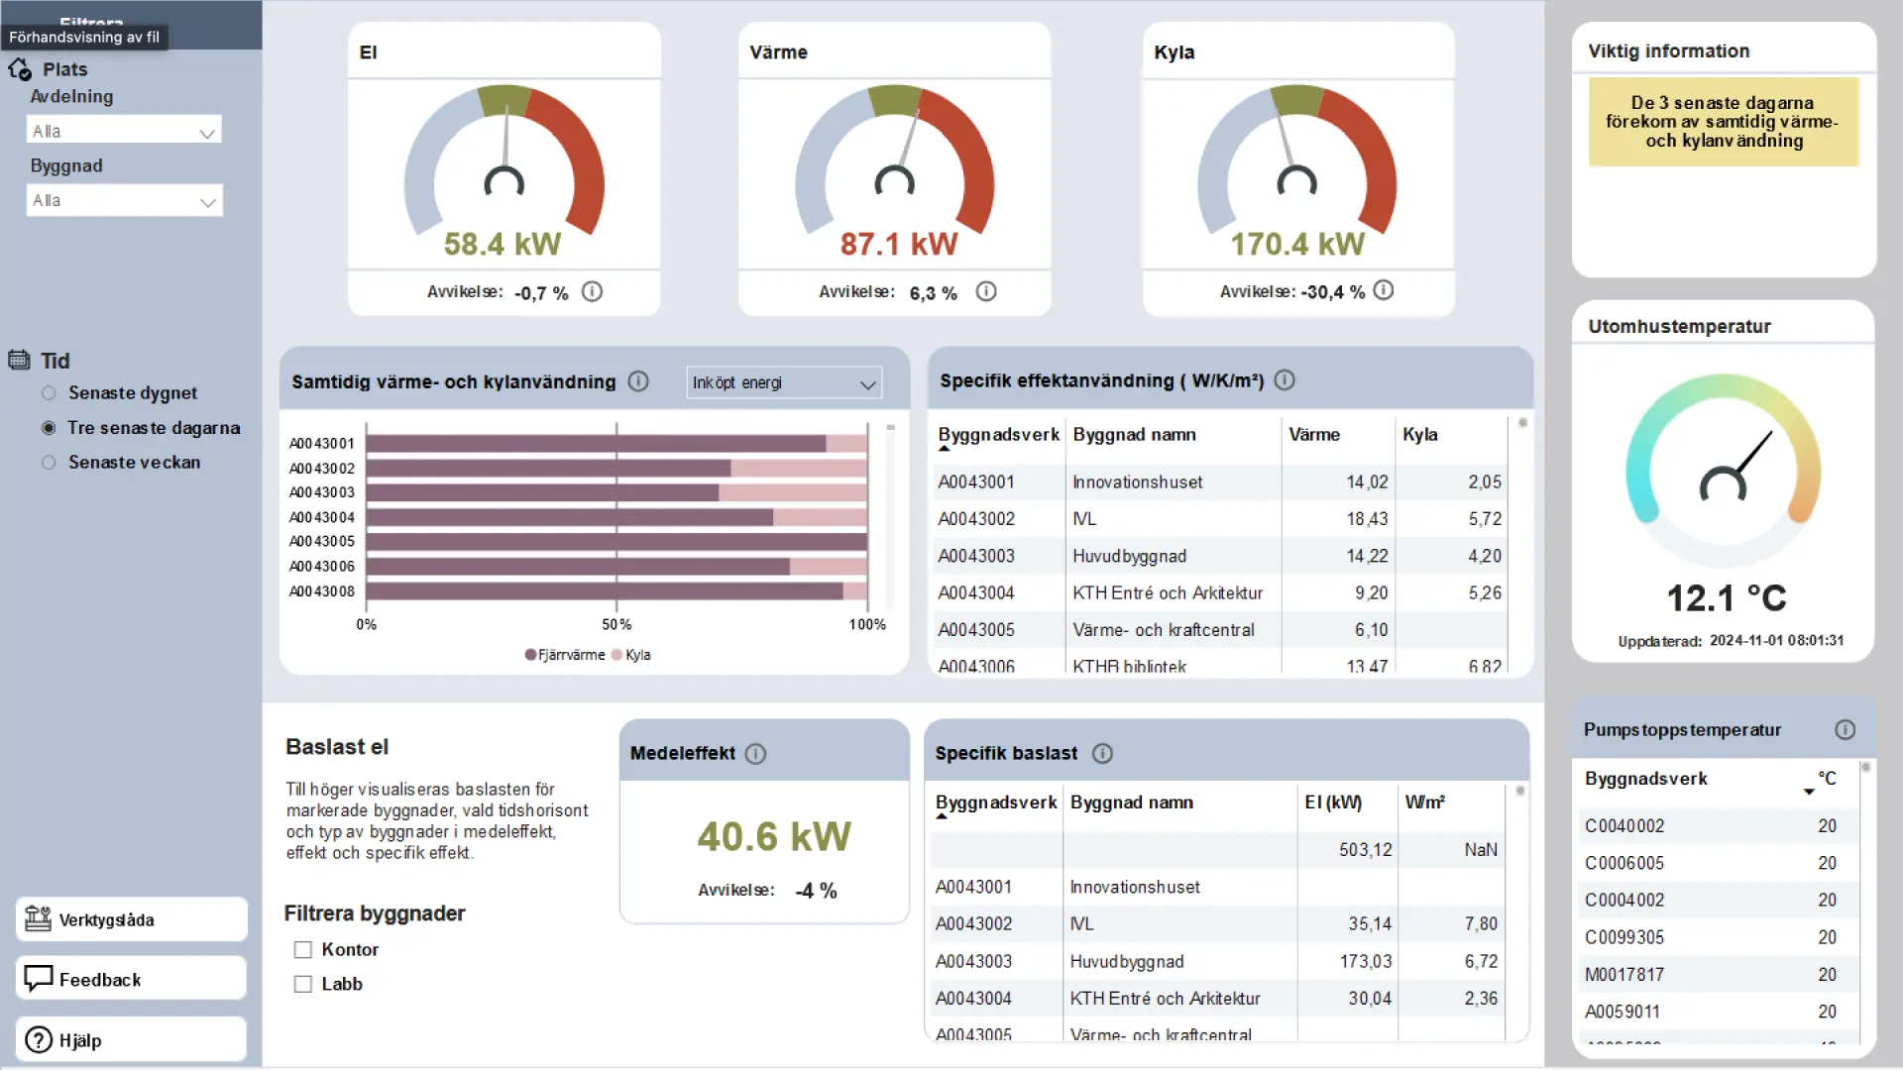Open the Byggnad dropdown
1903x1070 pixels.
point(124,200)
